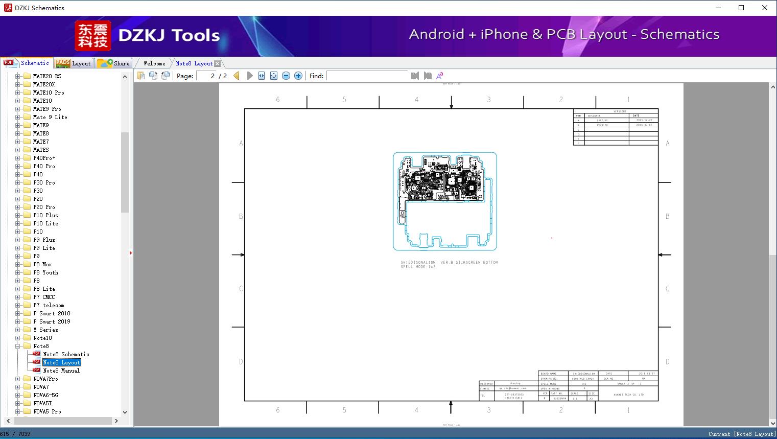Close the Note8 Layout tab
The width and height of the screenshot is (777, 439).
click(218, 63)
